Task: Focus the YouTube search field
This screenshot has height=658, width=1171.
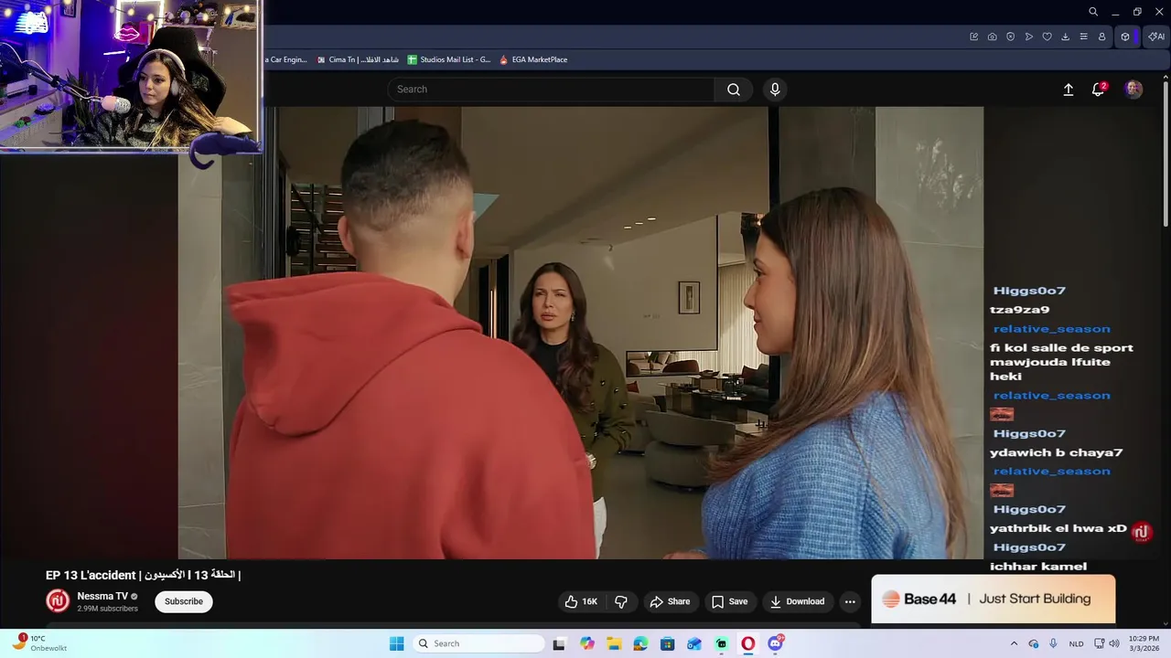Action: click(551, 90)
